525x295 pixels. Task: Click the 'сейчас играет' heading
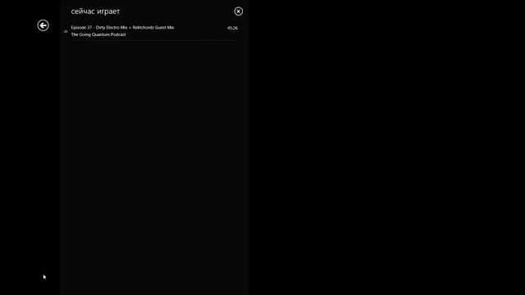coord(95,11)
